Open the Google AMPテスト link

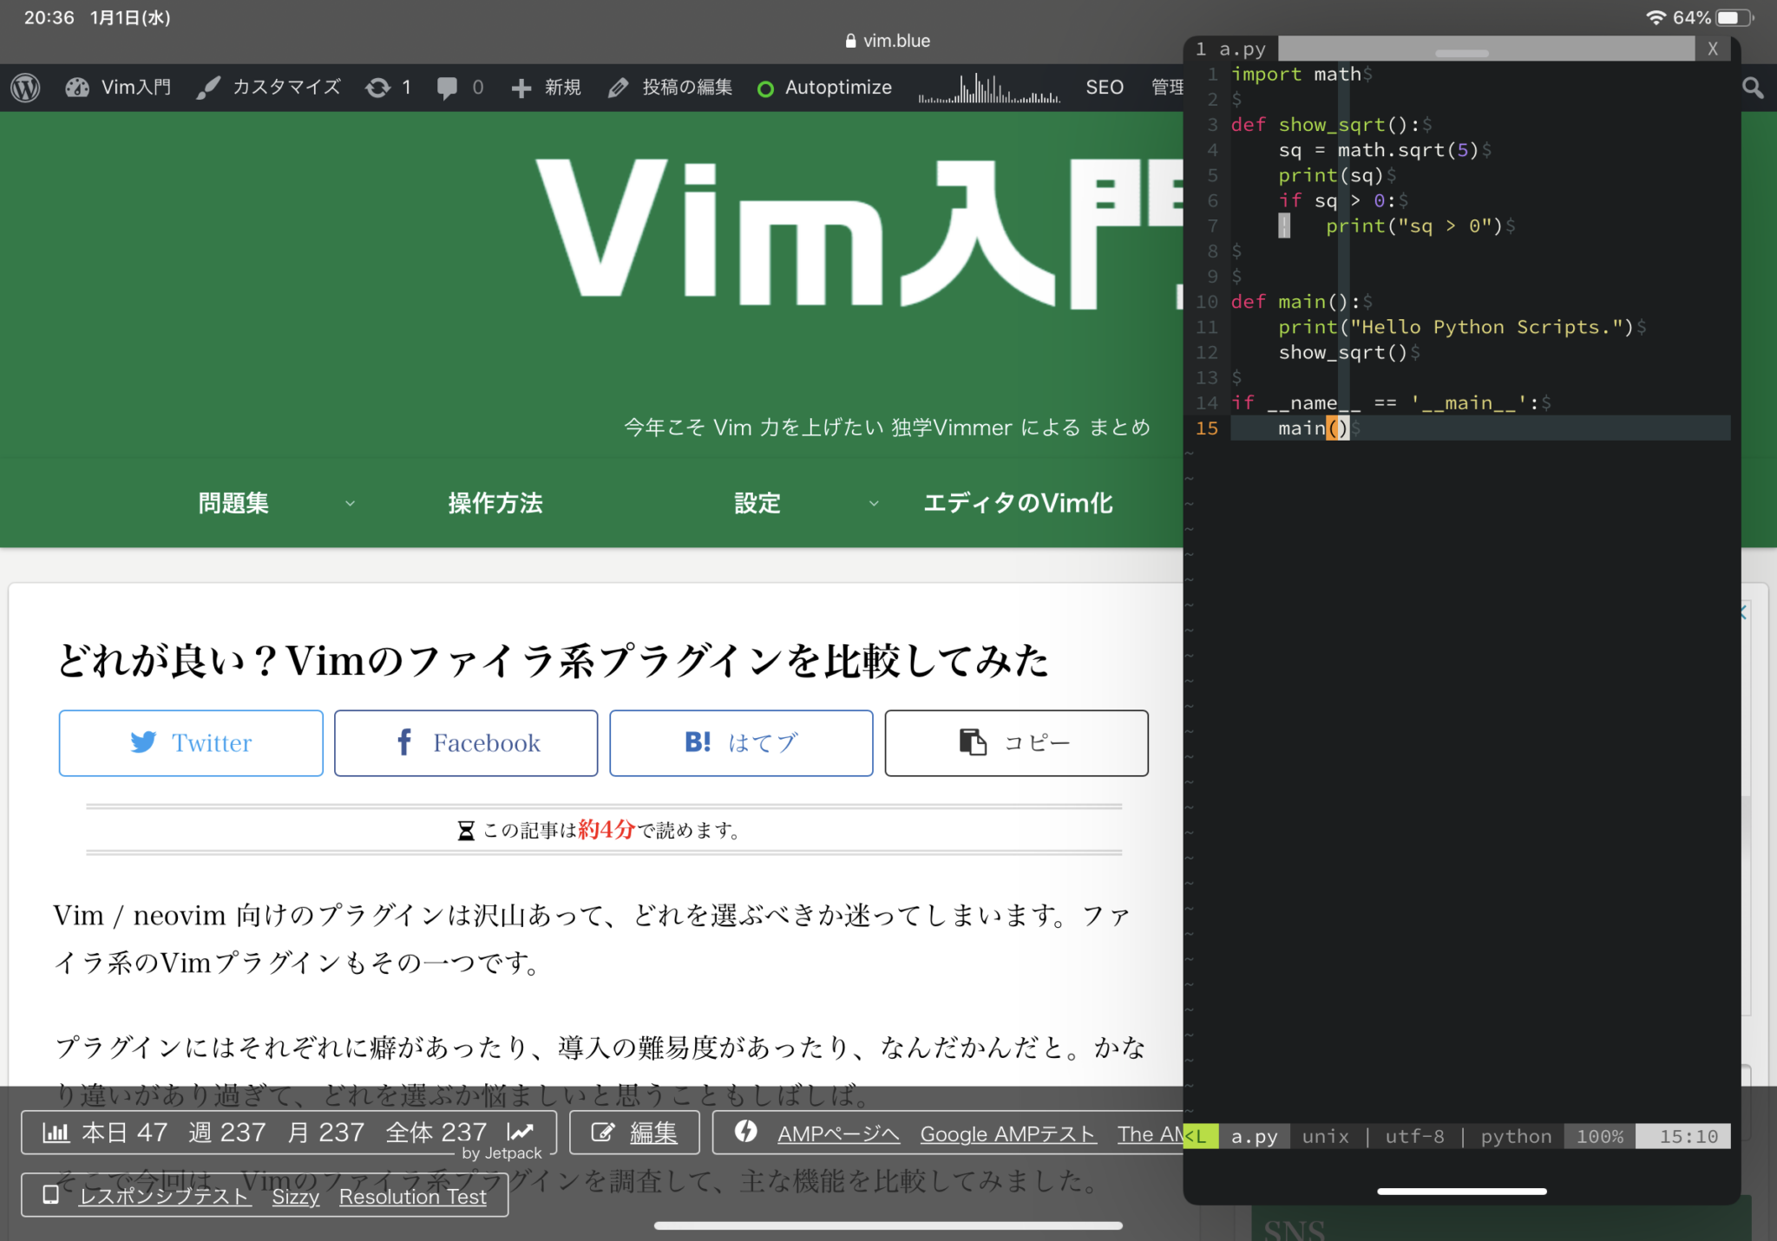coord(1007,1133)
